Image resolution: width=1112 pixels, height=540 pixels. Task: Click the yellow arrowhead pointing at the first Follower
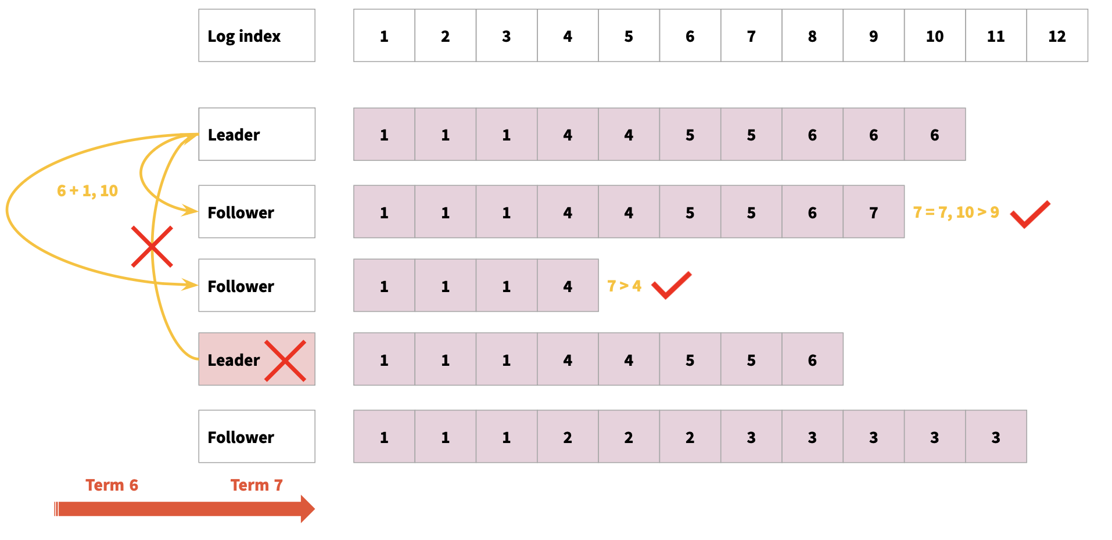(x=191, y=210)
